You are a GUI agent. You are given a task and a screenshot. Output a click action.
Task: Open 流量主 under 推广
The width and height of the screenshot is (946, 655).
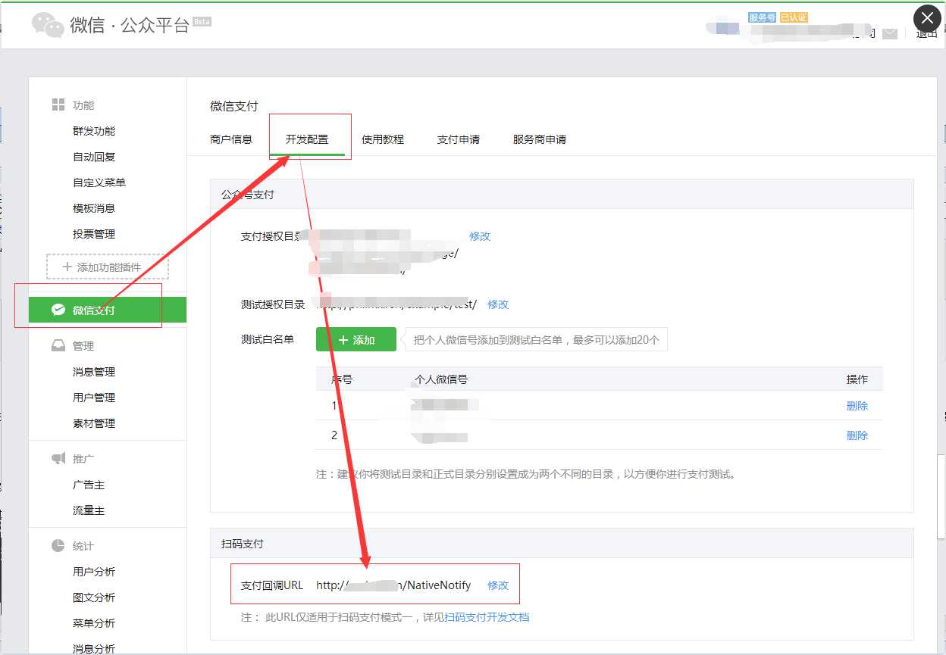point(89,510)
